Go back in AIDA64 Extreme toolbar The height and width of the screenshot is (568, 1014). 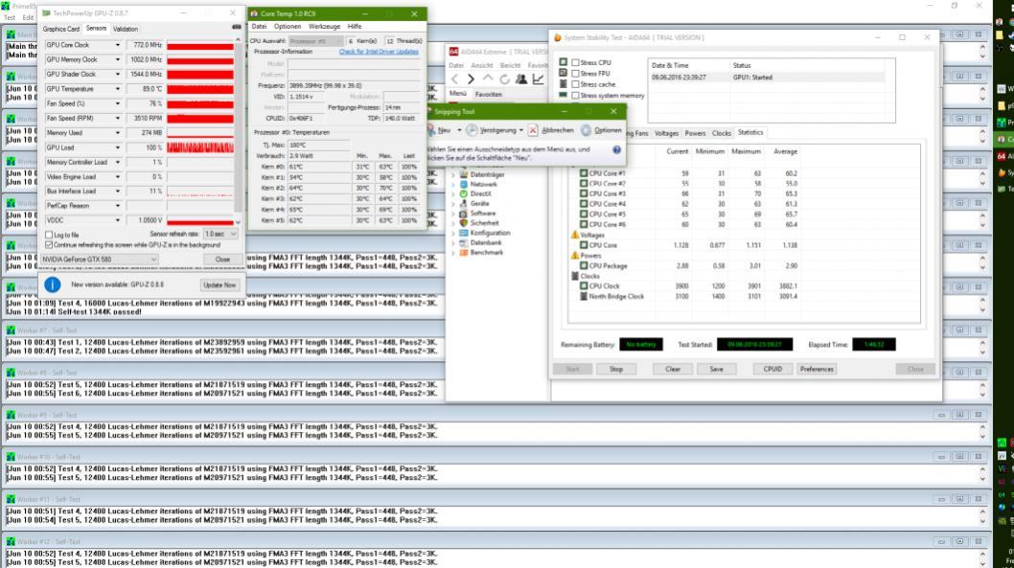click(x=454, y=80)
